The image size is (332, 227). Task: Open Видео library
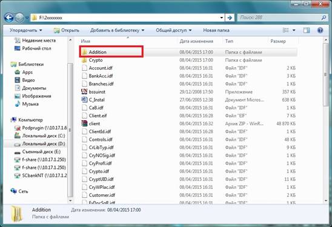point(25,80)
